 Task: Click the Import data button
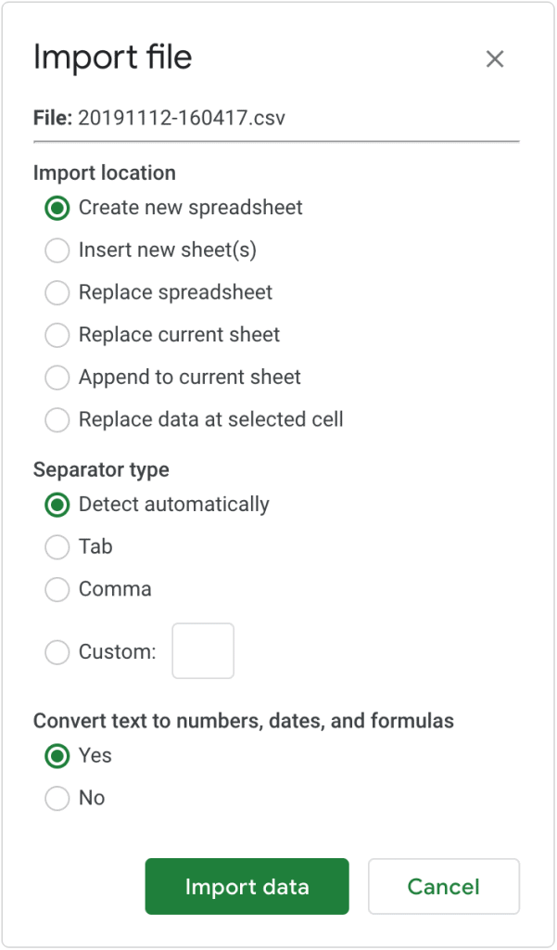[x=247, y=887]
